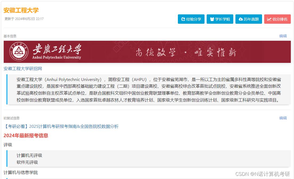Click the 初复试信息 section label
294x179 pixels.
(11, 118)
